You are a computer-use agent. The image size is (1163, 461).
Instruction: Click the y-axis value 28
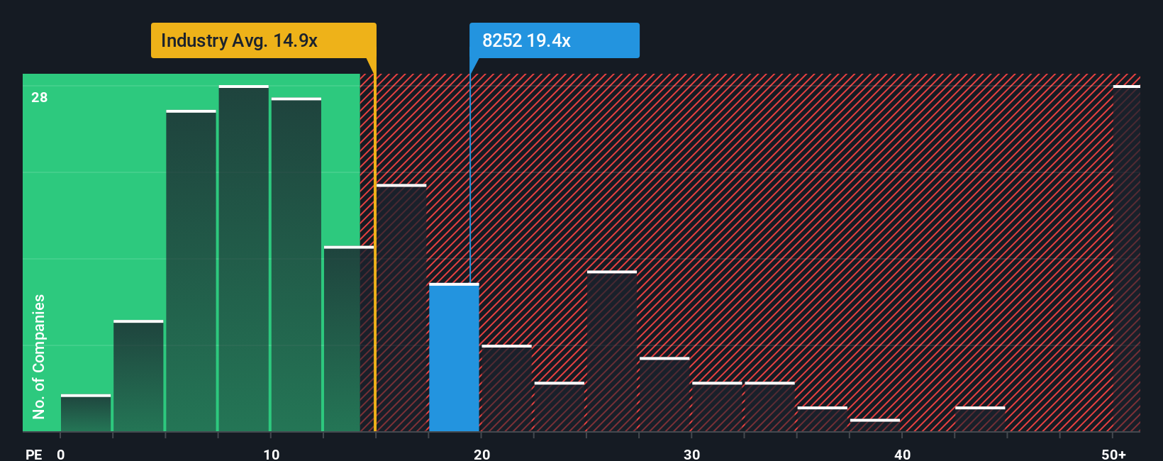(40, 97)
